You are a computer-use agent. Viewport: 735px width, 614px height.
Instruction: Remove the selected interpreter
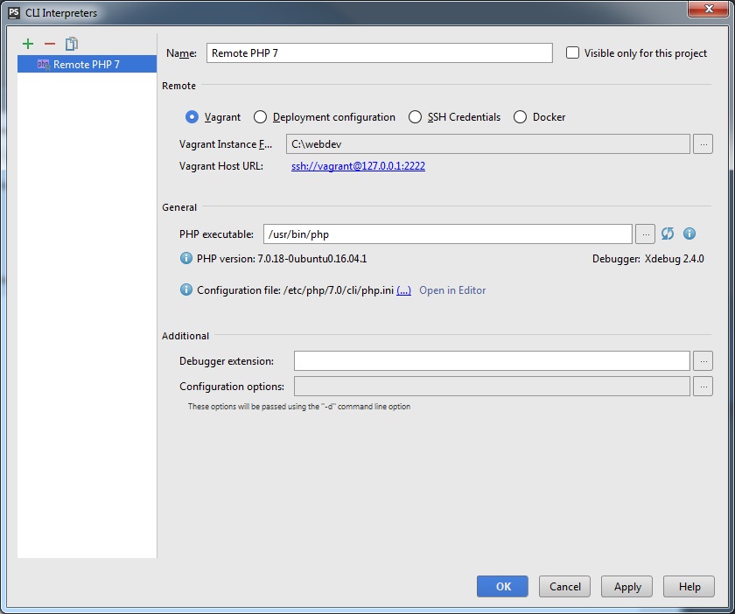[x=50, y=43]
